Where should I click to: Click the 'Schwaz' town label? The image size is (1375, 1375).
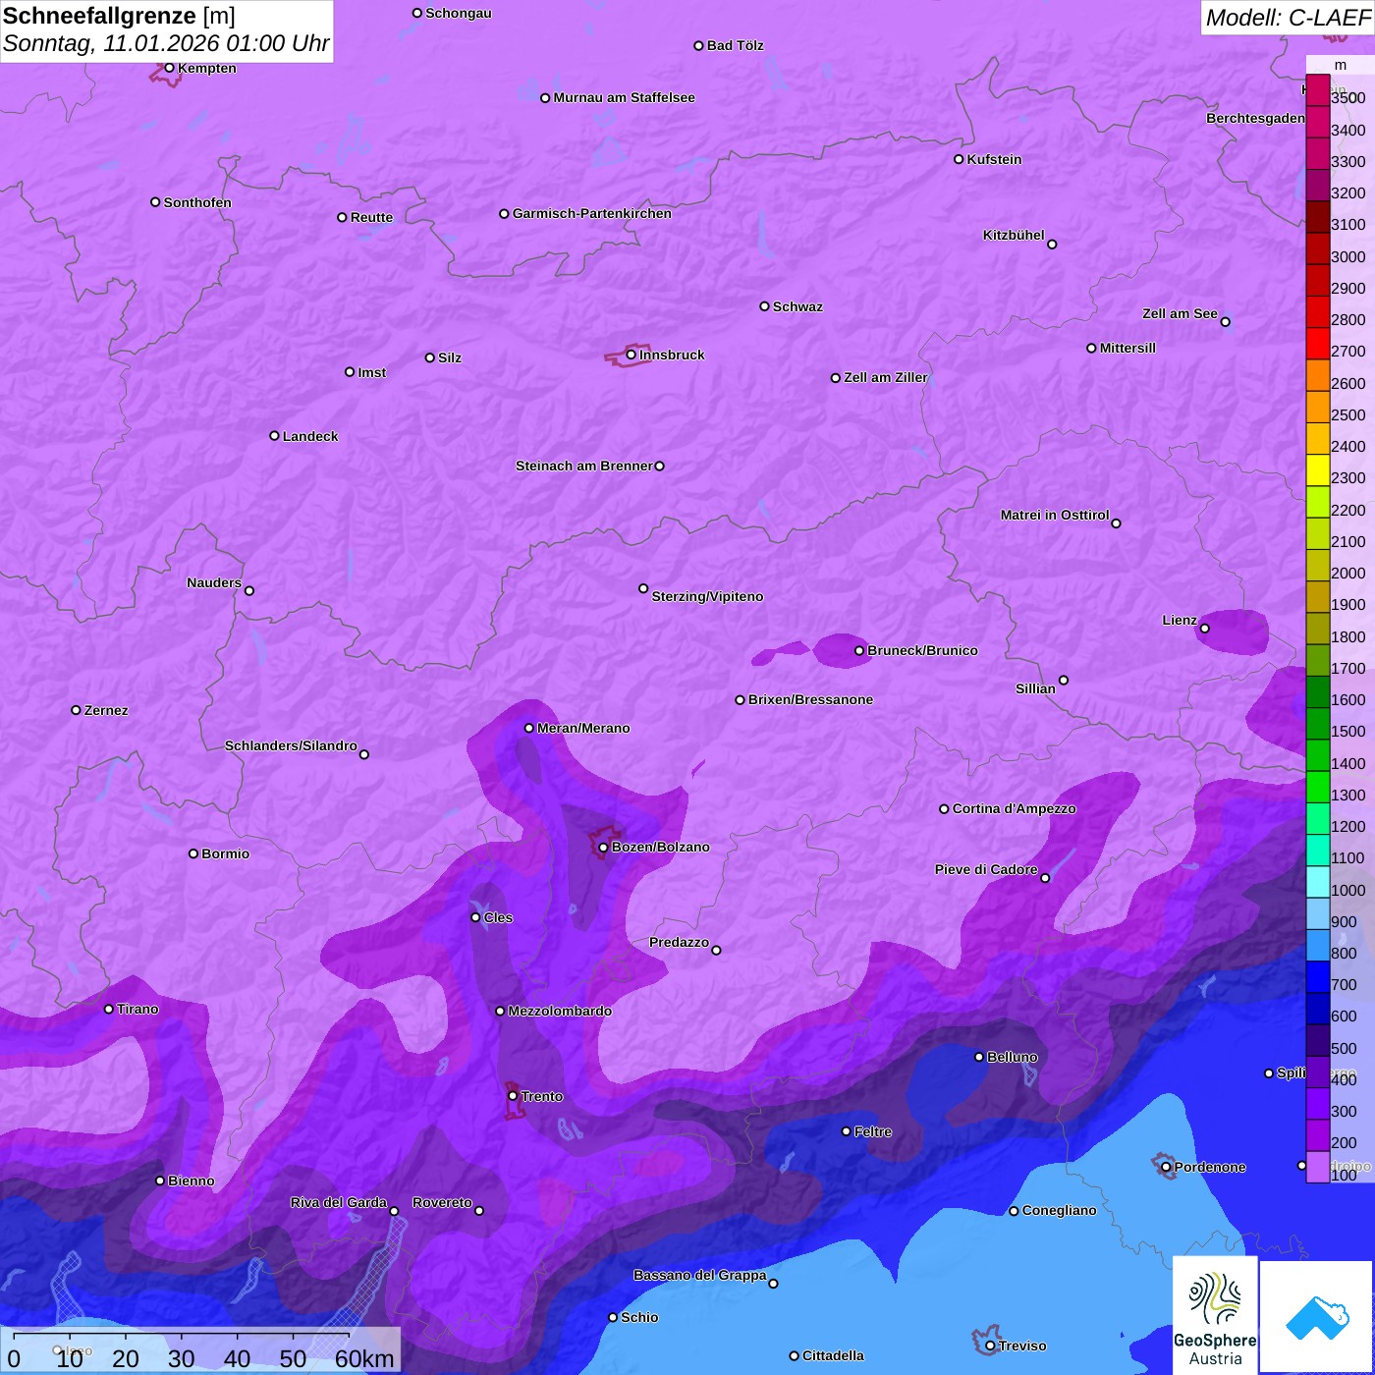(x=797, y=306)
